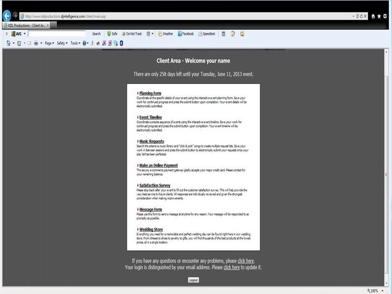
Task: Open the Page menu
Action: (50, 43)
